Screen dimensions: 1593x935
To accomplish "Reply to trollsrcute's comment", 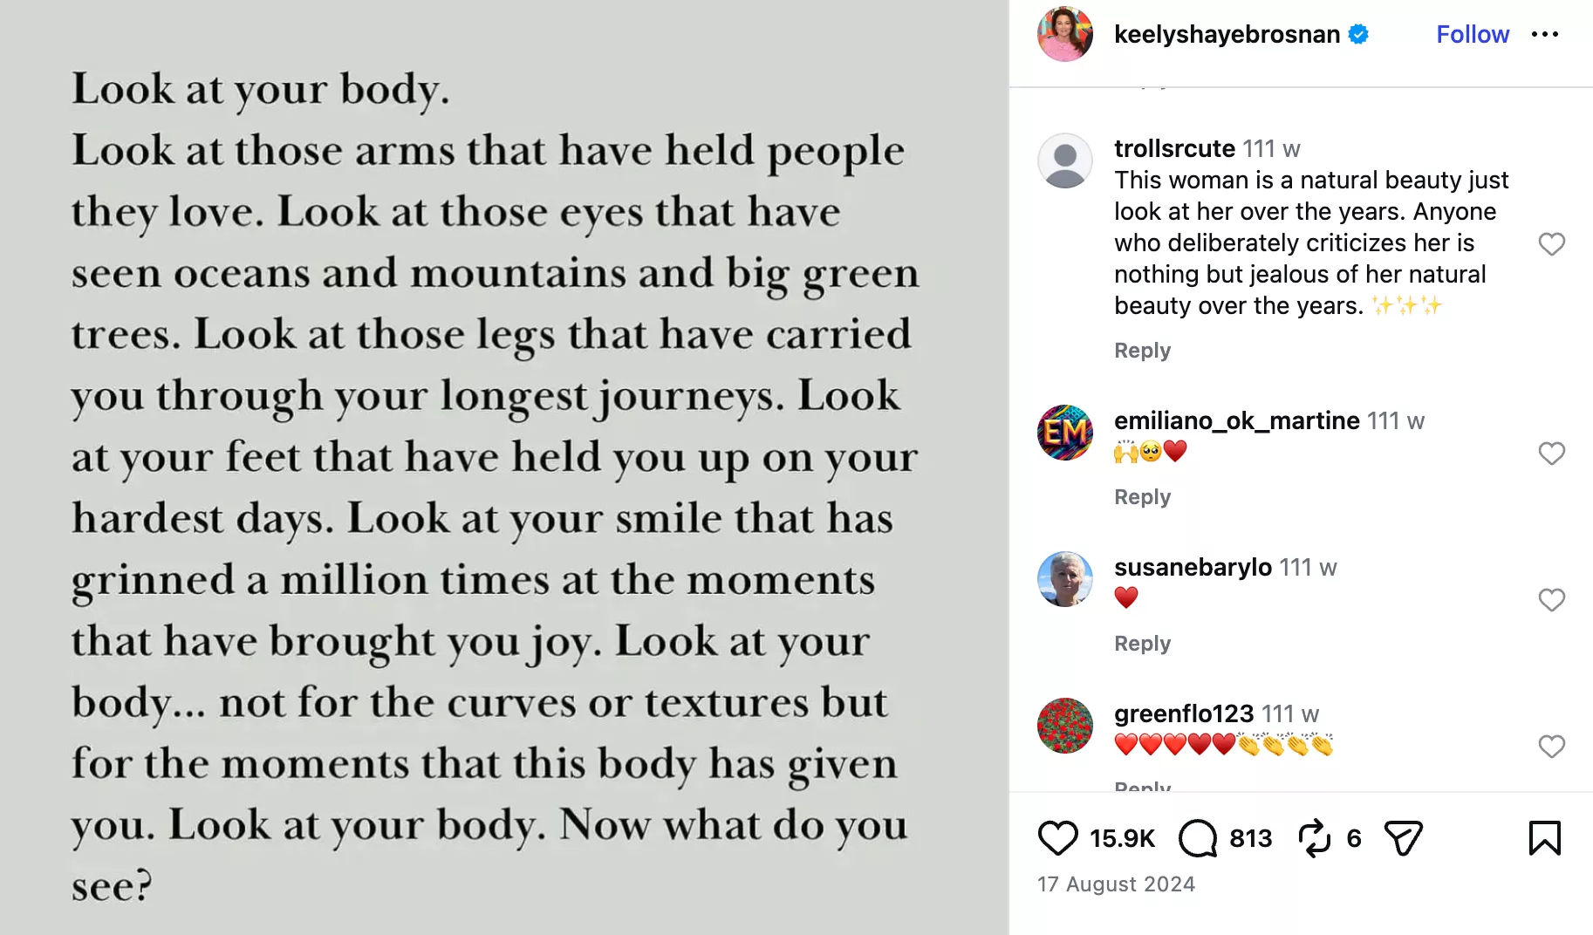I will point(1142,350).
